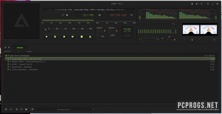Select the Default playlist tab
This screenshot has width=222, height=114.
pyautogui.click(x=20, y=48)
